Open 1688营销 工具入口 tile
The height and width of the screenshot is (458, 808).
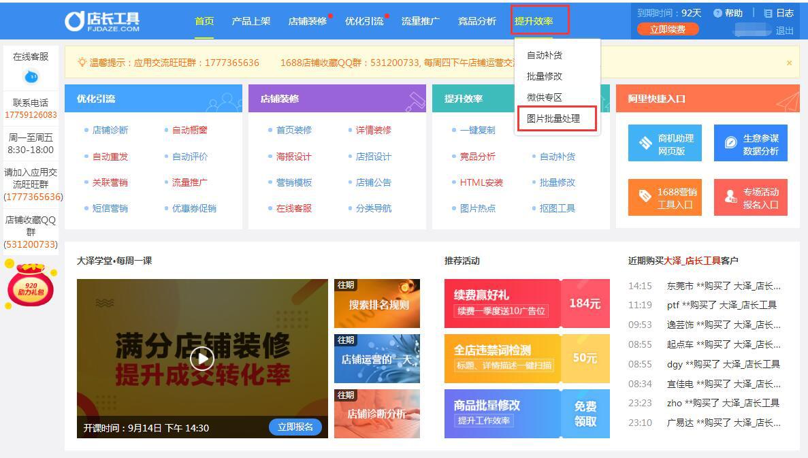pos(665,197)
